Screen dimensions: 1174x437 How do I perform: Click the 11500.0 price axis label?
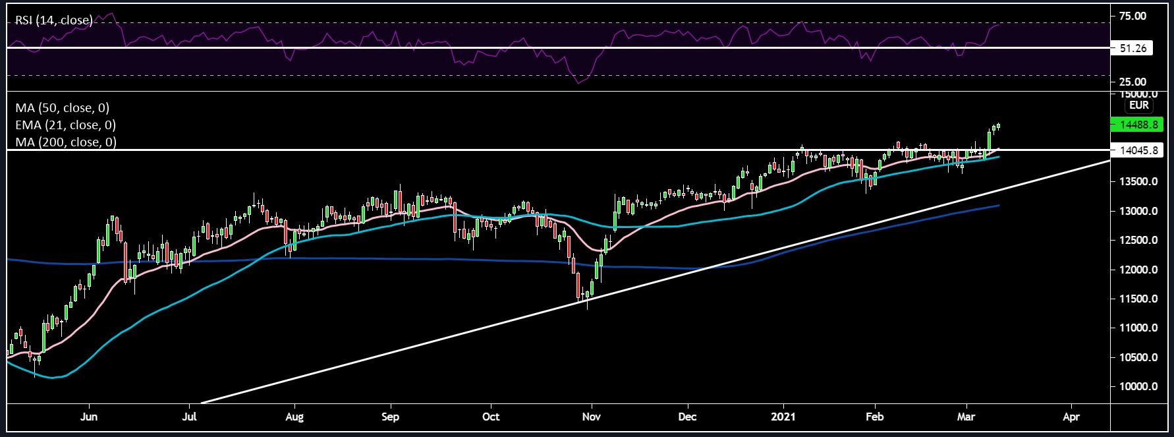tap(1138, 299)
